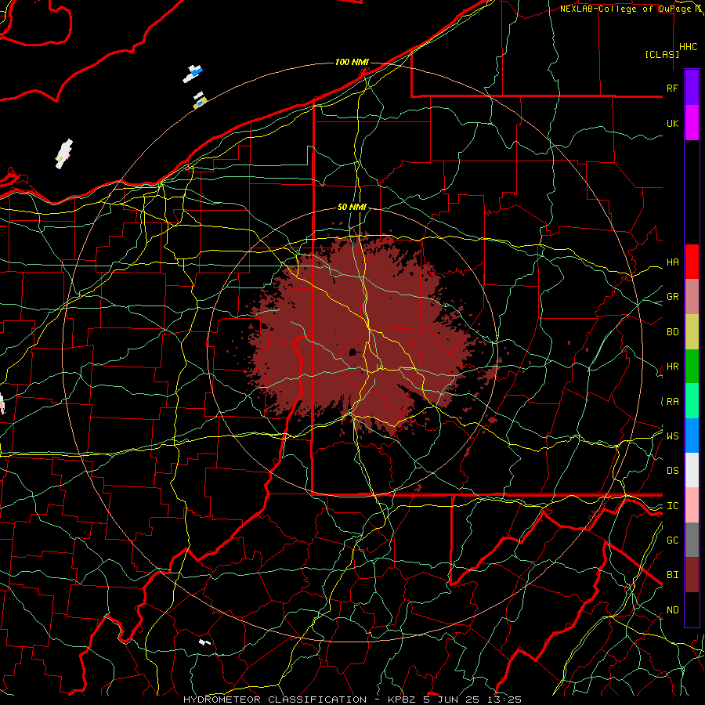Click the GC legend label
This screenshot has width=705, height=705.
(672, 540)
